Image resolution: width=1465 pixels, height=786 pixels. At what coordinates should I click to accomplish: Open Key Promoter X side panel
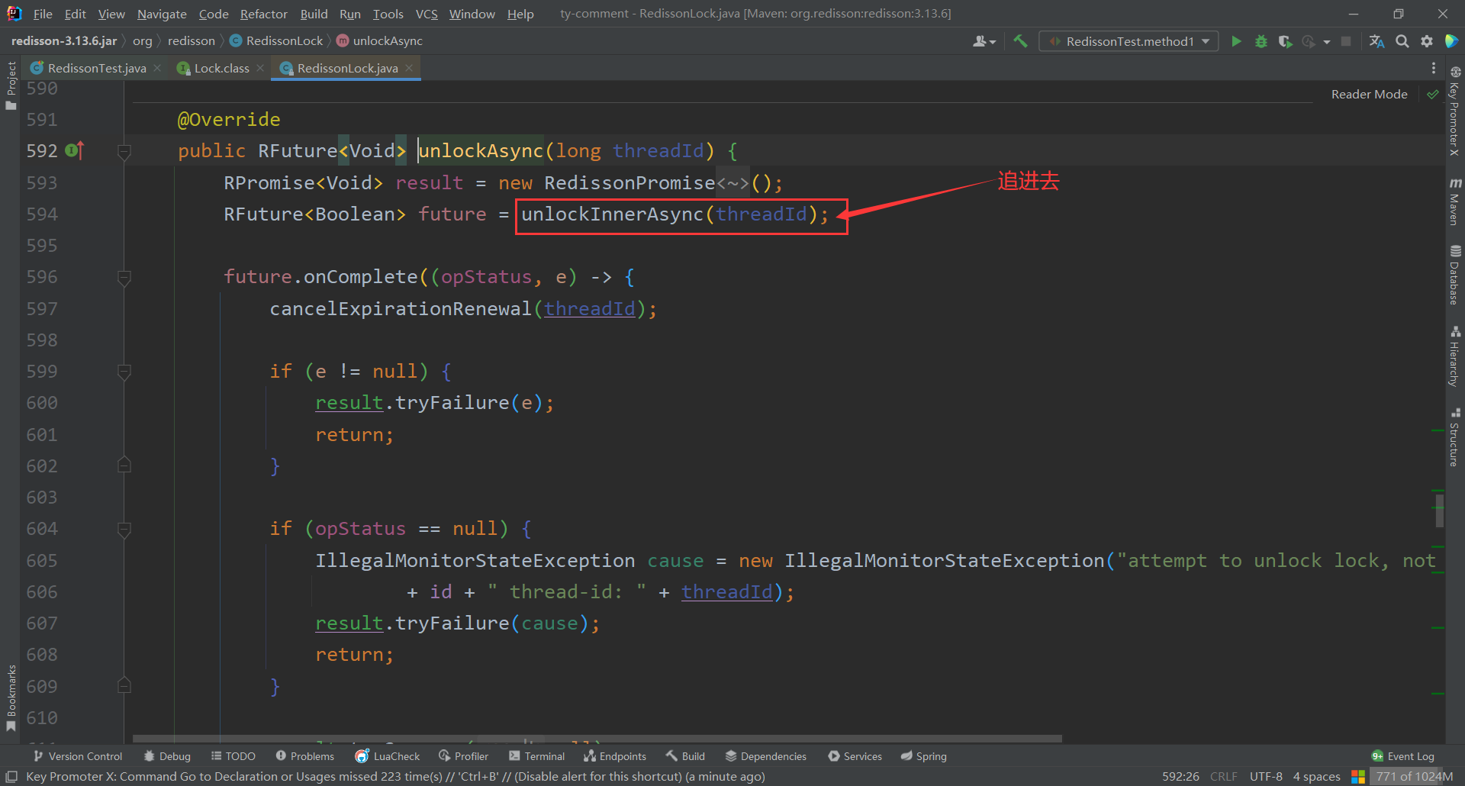click(x=1455, y=111)
